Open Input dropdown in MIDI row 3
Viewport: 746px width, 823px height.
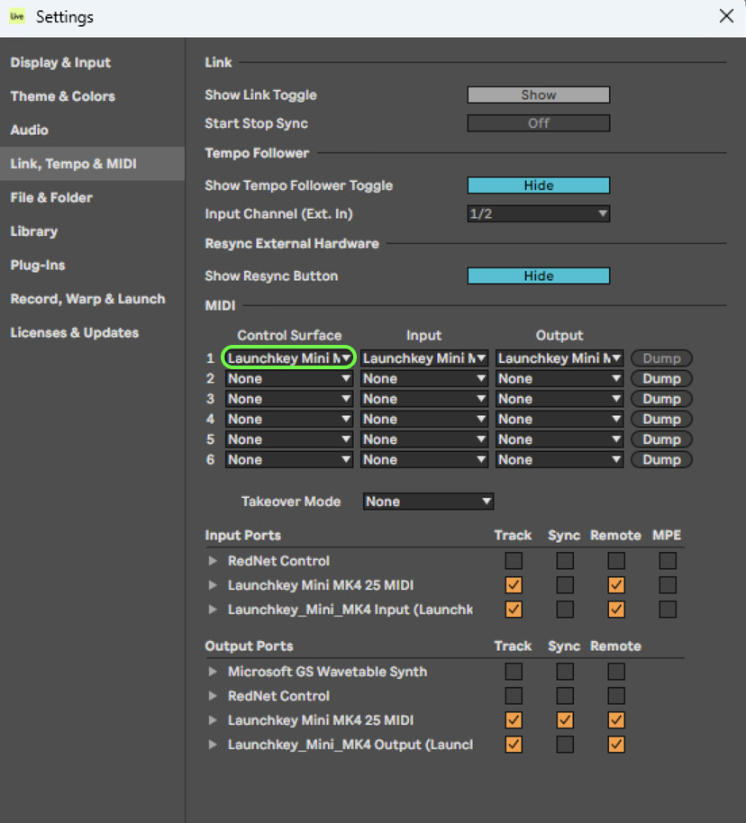click(x=424, y=399)
